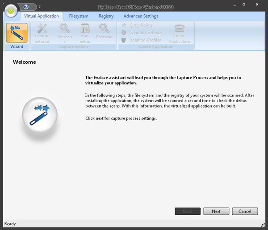Expand the quick access toolbar arrow
This screenshot has width=268, height=230.
[40, 7]
